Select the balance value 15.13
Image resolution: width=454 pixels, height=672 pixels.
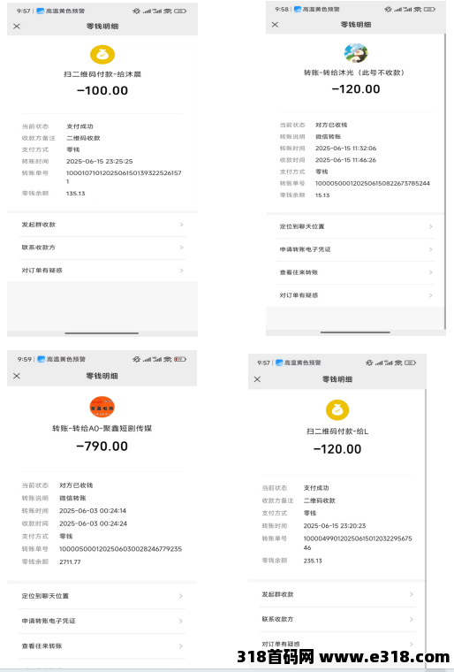(322, 195)
